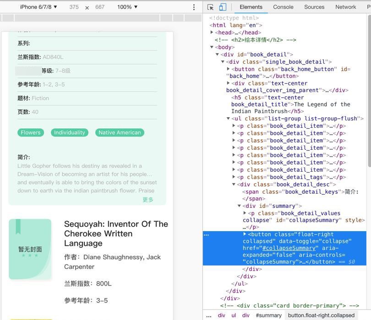Select the doctype html line

click(234, 18)
